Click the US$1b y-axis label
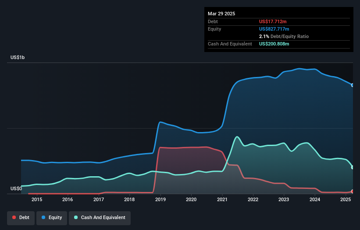The image size is (360, 230). pyautogui.click(x=18, y=57)
